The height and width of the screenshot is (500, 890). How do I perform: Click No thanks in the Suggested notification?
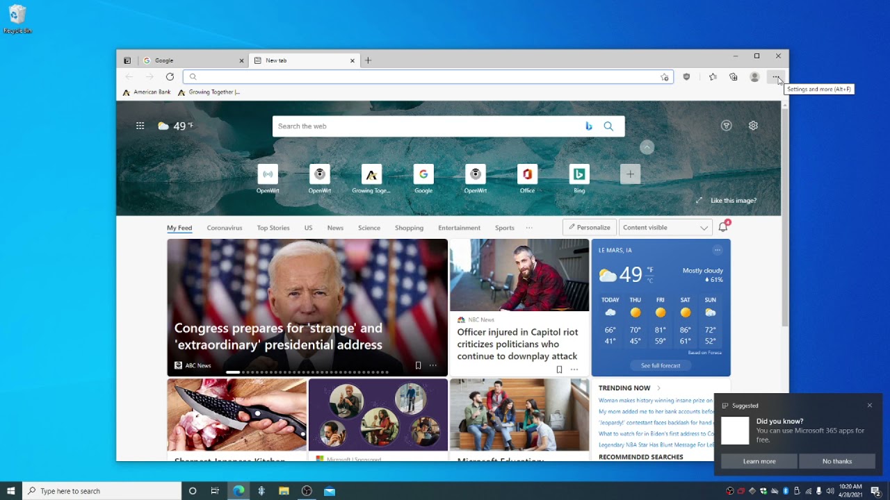837,461
